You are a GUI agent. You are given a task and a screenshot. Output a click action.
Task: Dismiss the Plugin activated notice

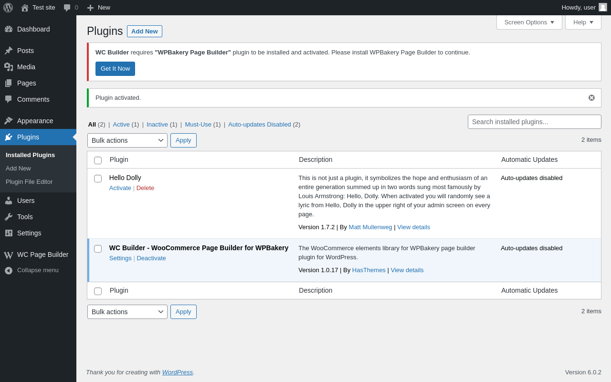pyautogui.click(x=591, y=98)
